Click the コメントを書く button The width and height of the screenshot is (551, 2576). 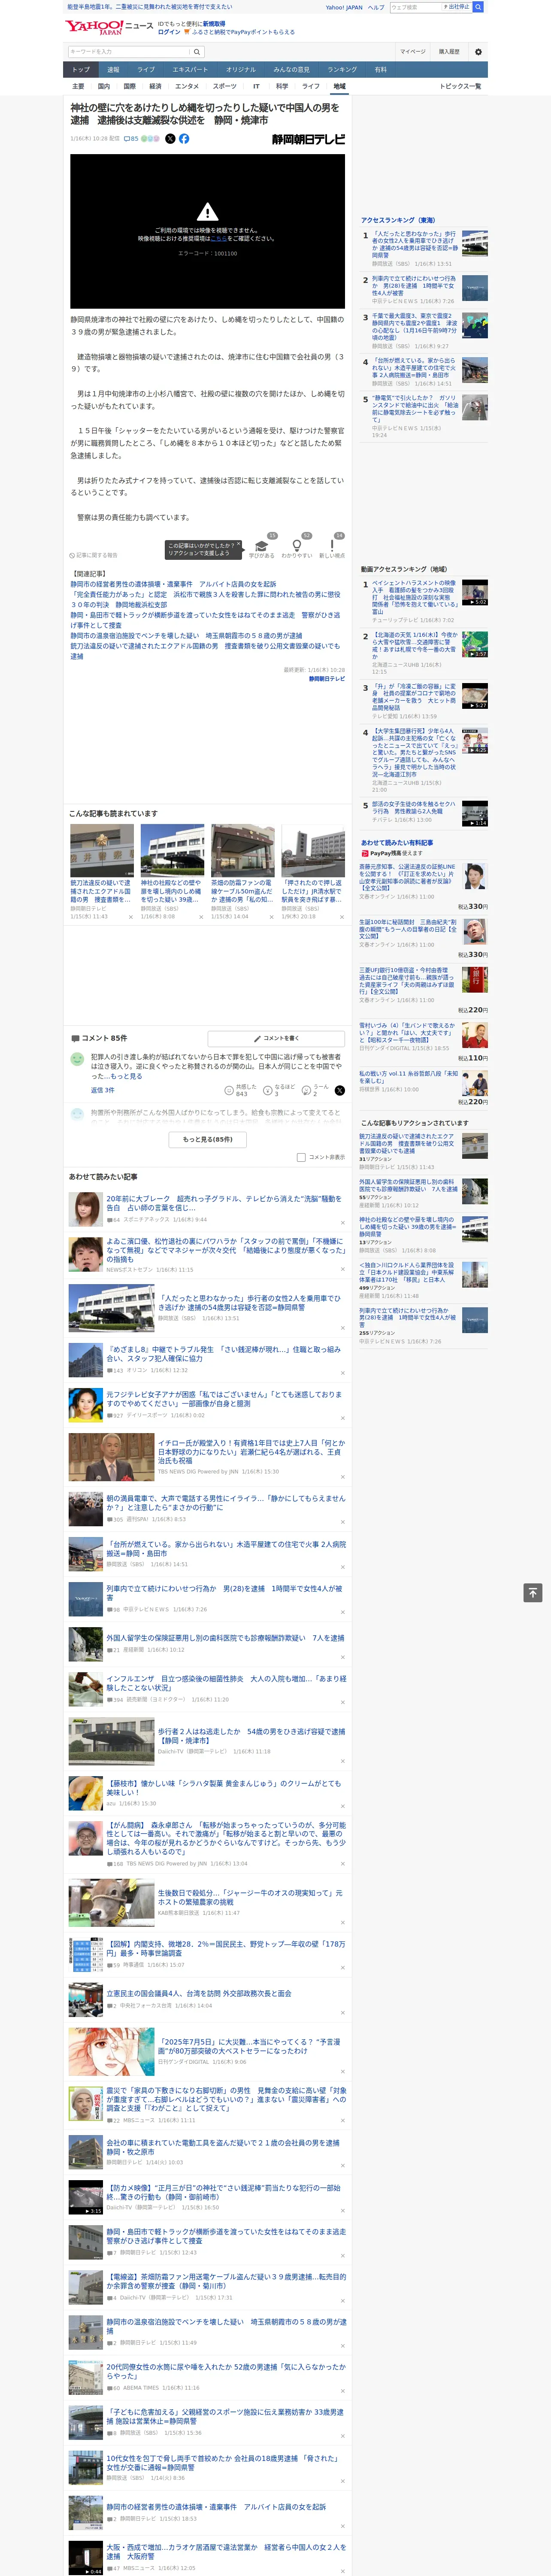click(276, 1038)
